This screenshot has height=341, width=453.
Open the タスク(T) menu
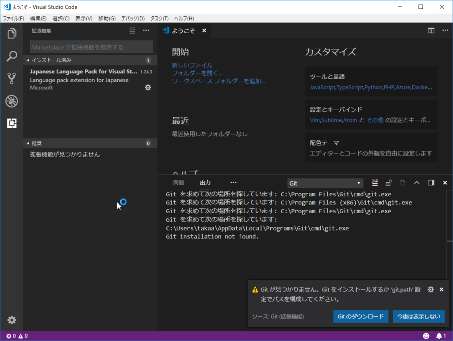[159, 19]
